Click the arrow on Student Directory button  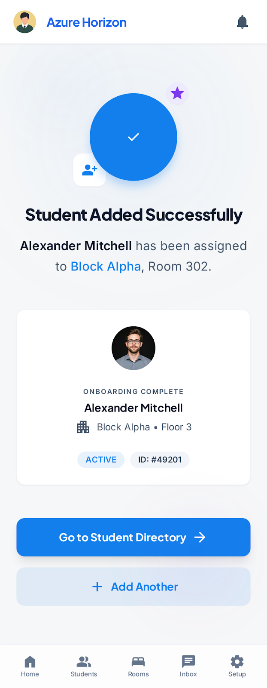coord(200,537)
